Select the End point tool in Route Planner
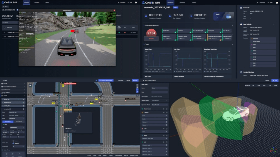This screenshot has width=280, height=157. click(x=7, y=154)
